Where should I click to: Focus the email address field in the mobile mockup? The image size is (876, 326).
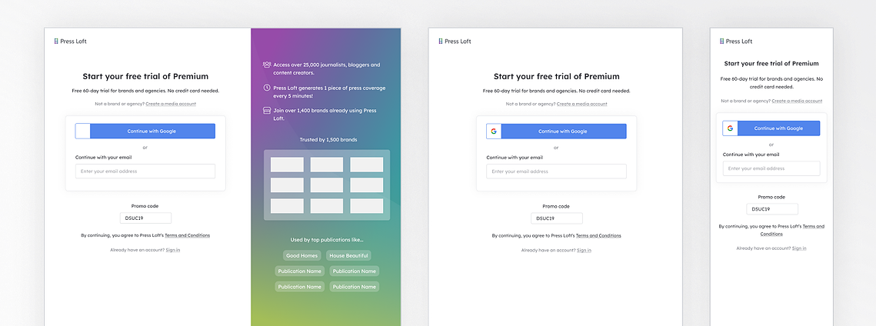(x=771, y=168)
